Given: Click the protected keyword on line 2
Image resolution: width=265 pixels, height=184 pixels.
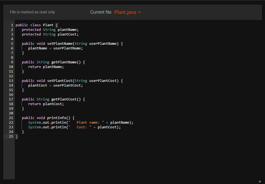Looking at the screenshot, I should pos(31,29).
